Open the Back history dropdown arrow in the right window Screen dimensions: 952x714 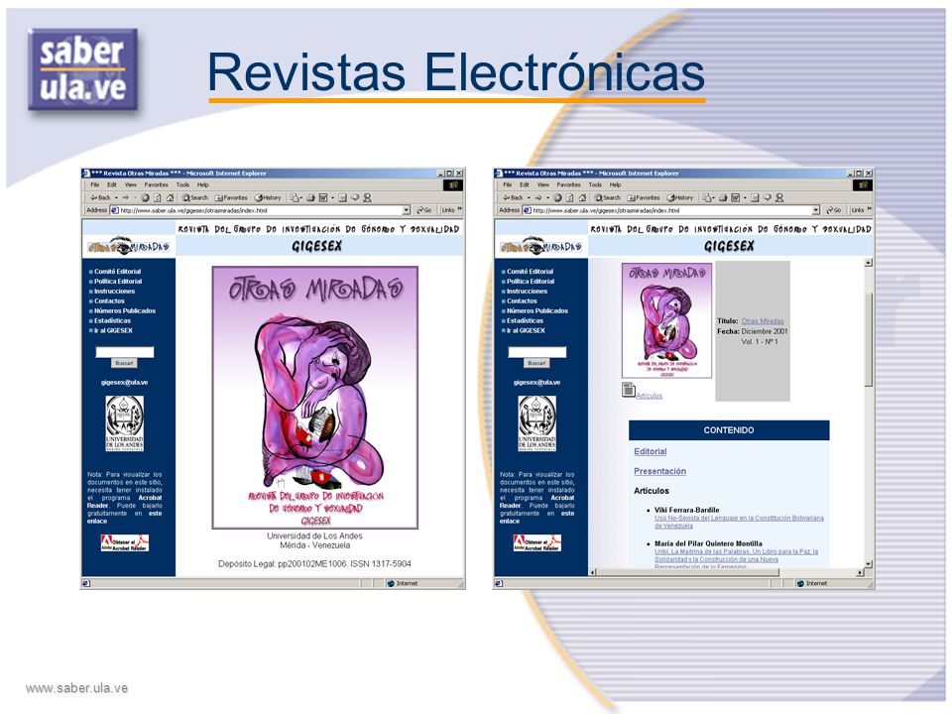529,197
